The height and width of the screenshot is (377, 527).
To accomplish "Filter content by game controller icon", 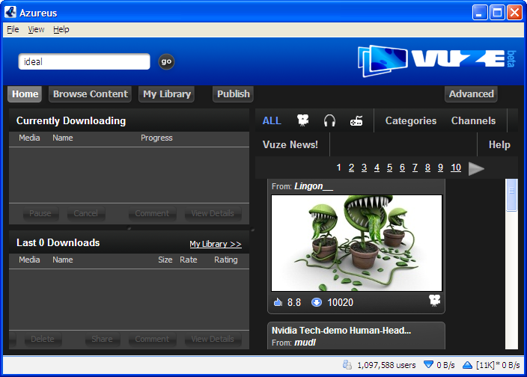I will (356, 120).
